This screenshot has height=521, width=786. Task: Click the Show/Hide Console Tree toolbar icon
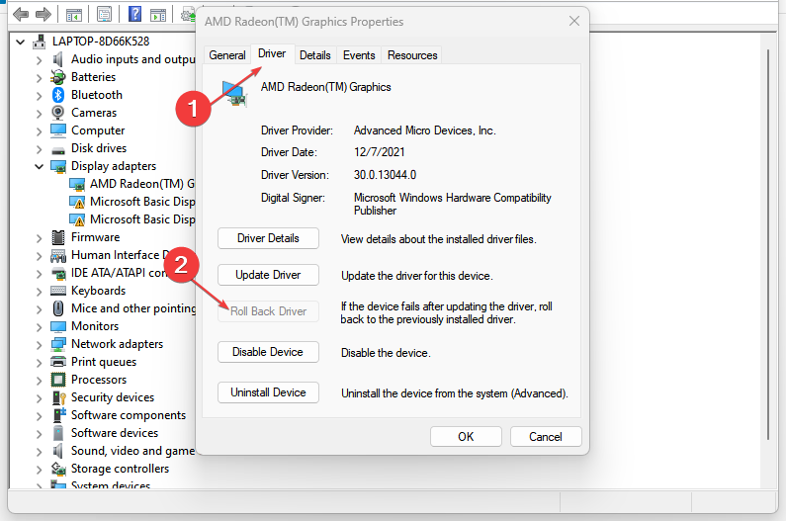coord(74,15)
